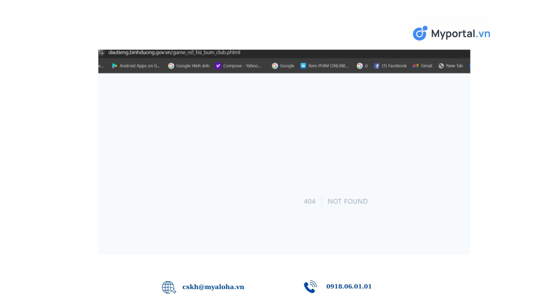The height and width of the screenshot is (301, 535).
Task: Click the phone number 0918.06.01.01
Action: pos(349,287)
